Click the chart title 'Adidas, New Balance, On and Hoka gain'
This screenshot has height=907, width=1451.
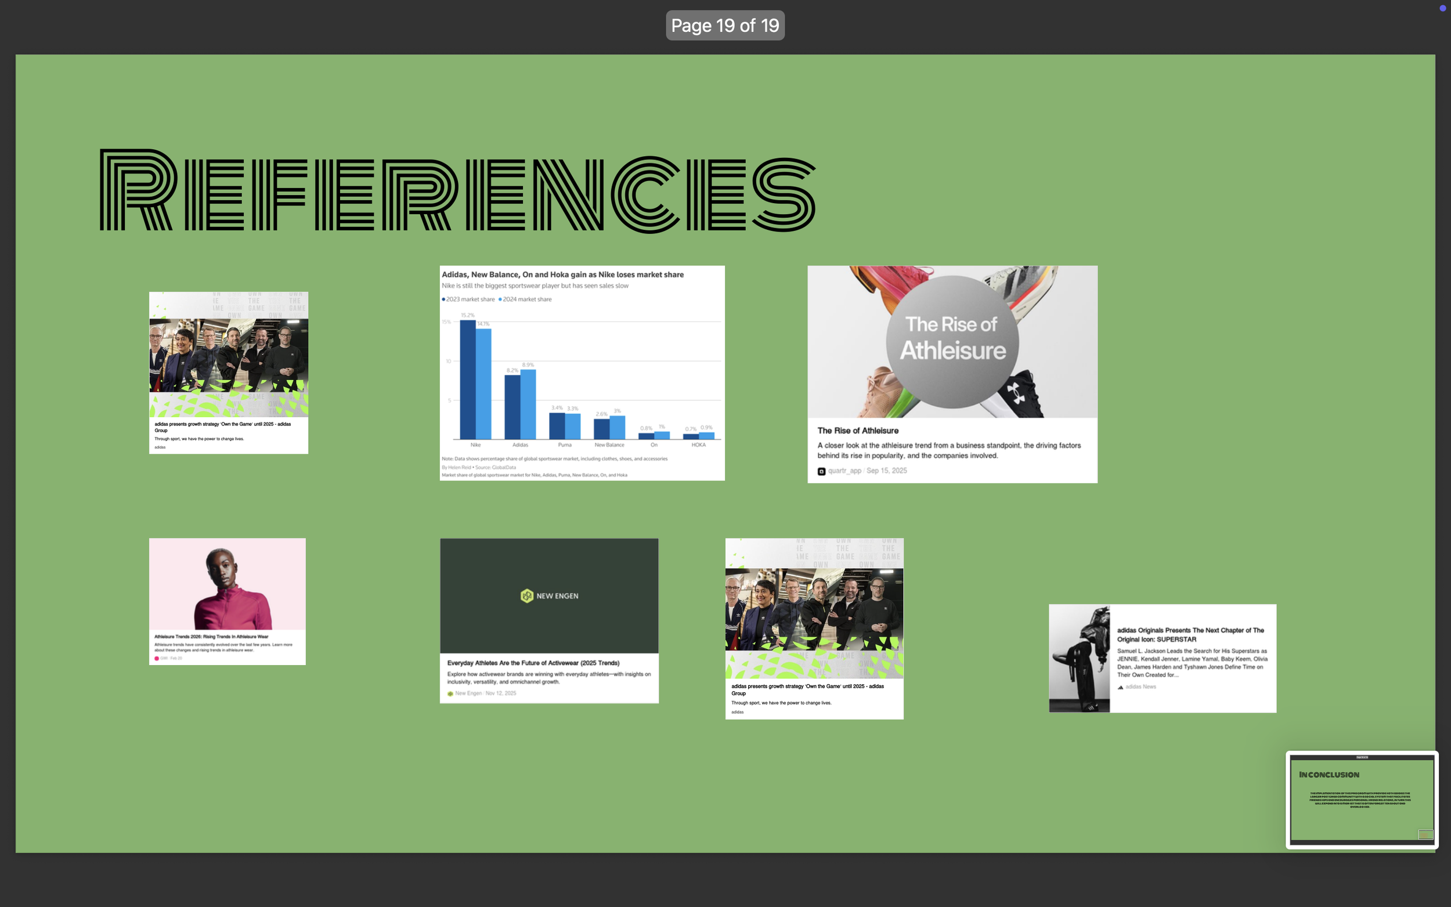(562, 274)
